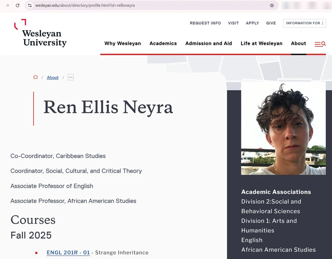
Task: Click the Give link
Action: click(271, 23)
